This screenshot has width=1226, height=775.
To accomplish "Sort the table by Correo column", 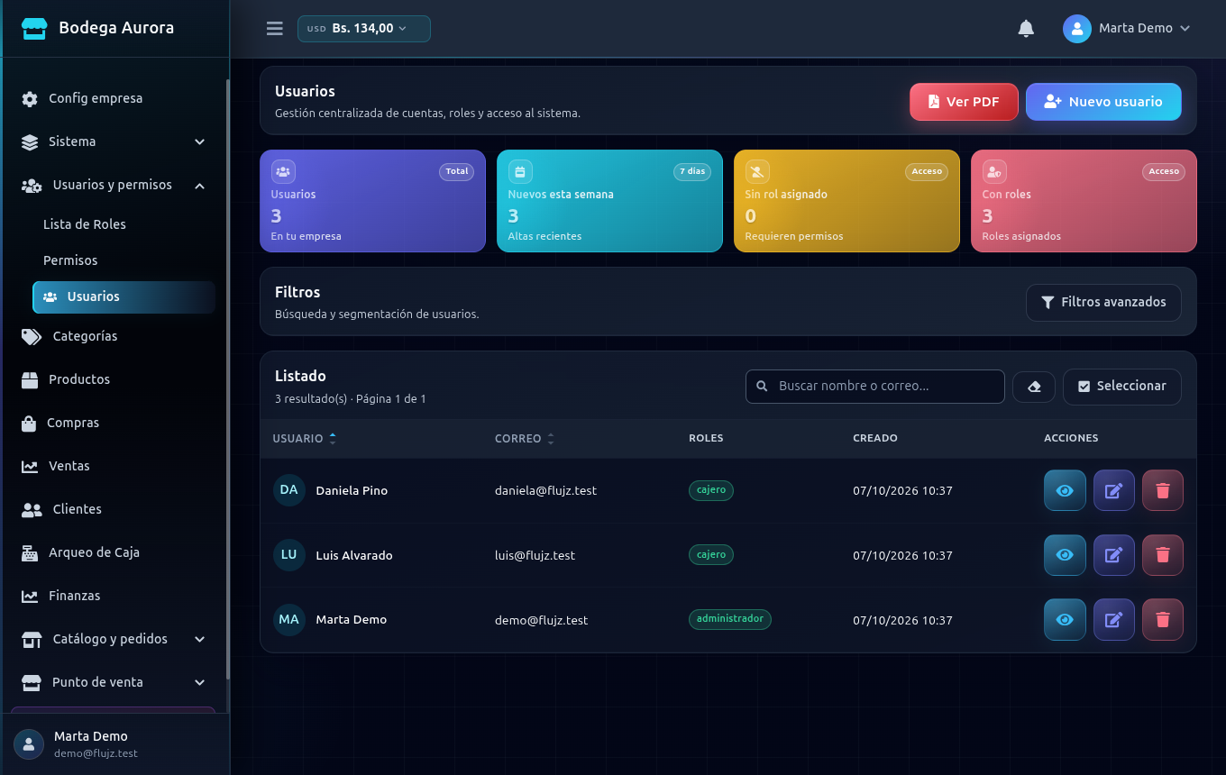I will point(525,439).
